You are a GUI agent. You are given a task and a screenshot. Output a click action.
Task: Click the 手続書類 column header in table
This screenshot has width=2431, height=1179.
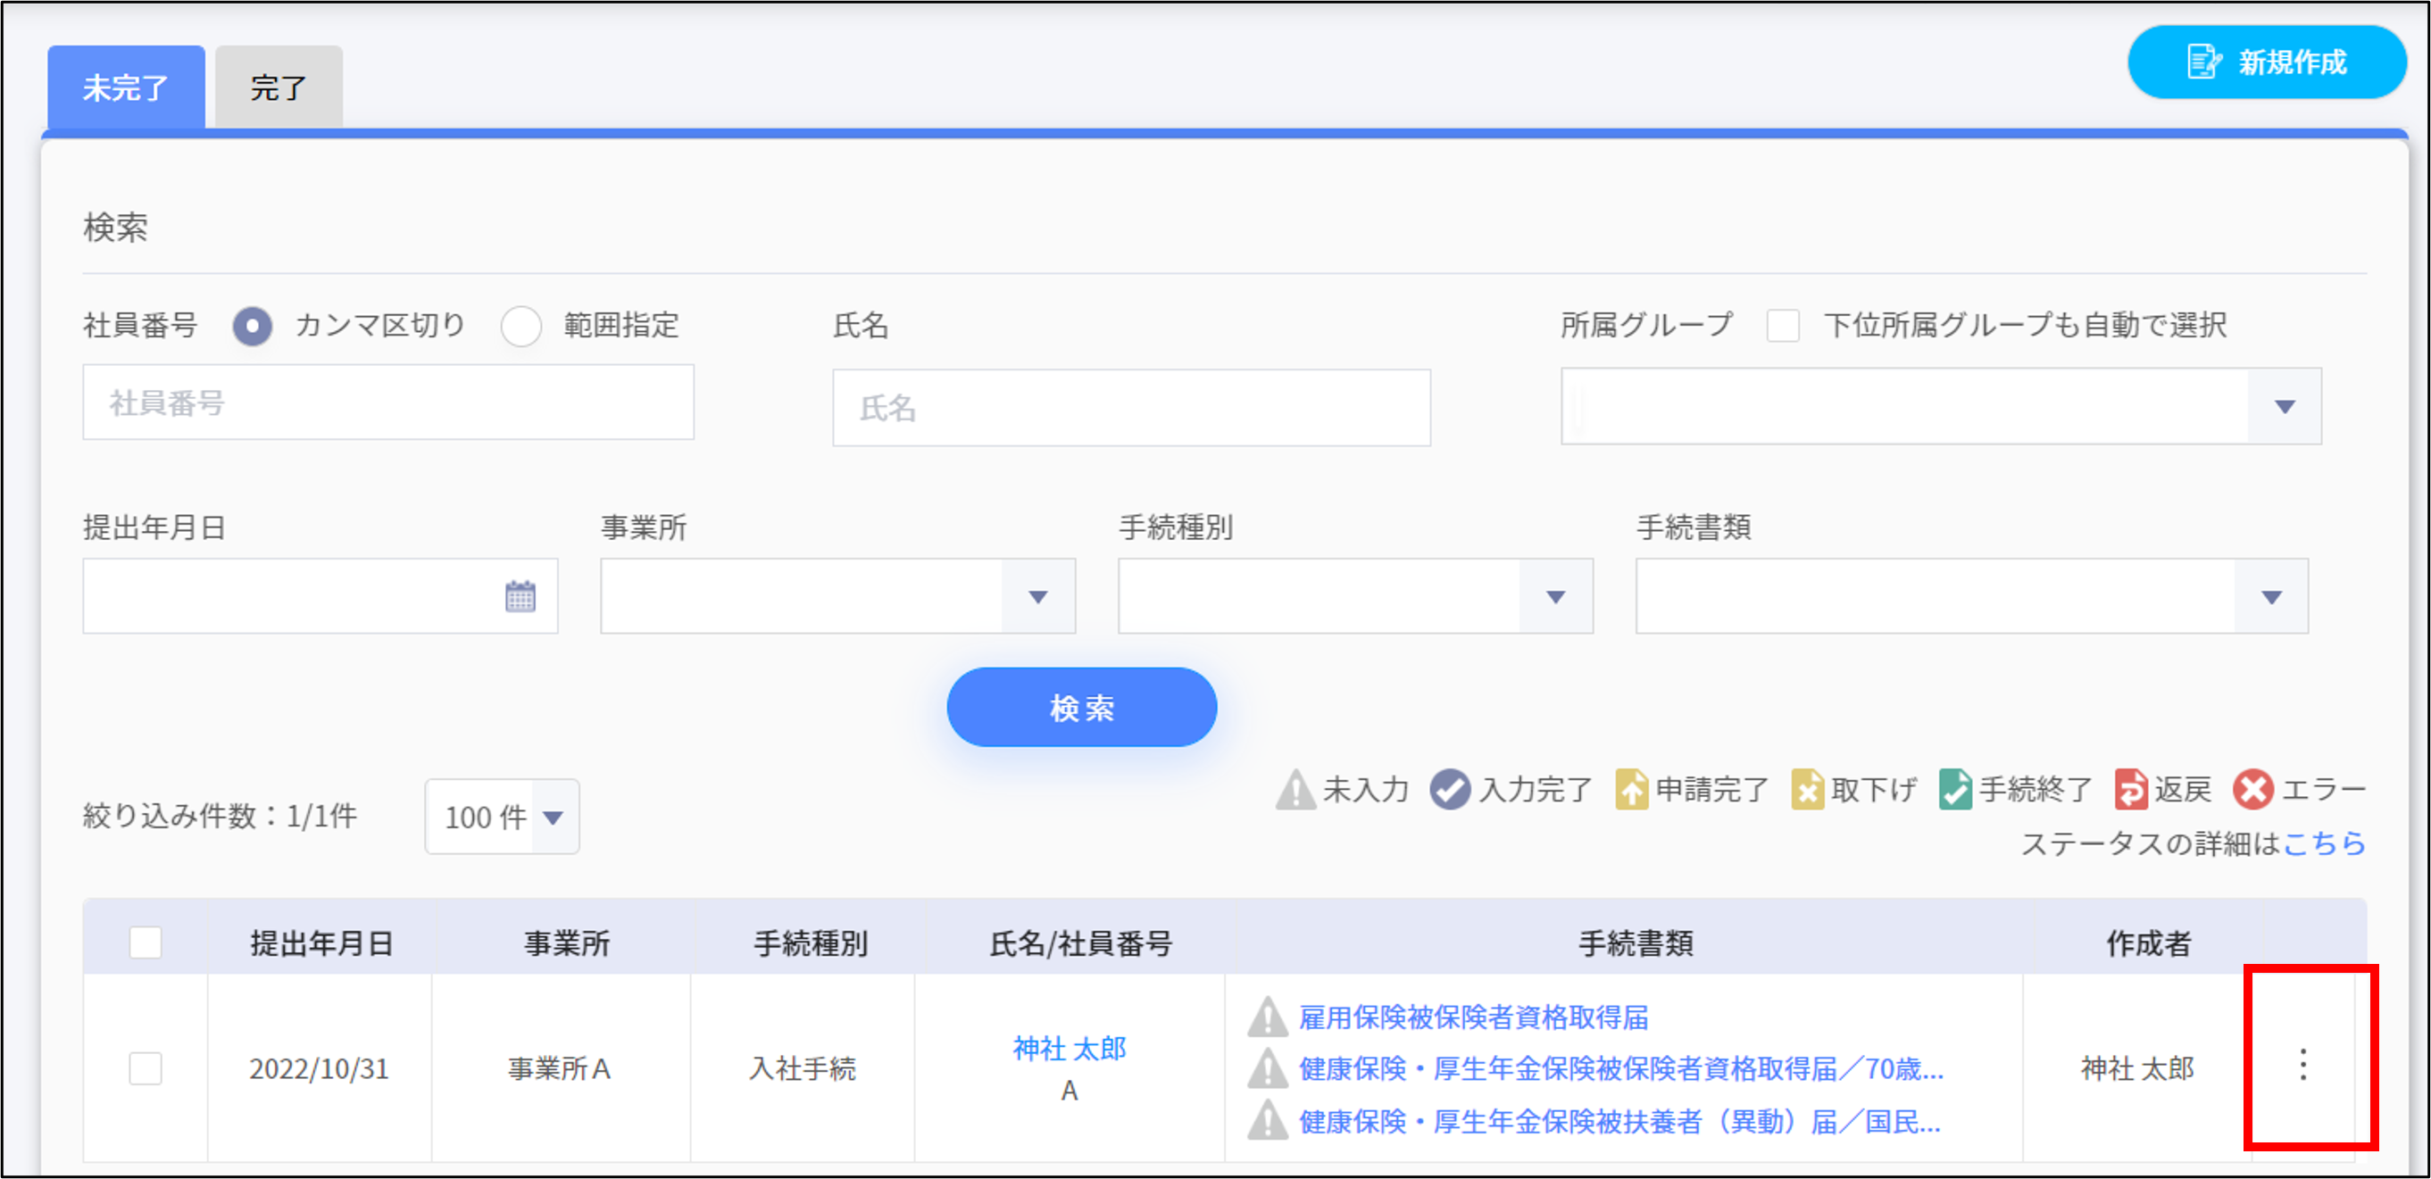tap(1636, 942)
